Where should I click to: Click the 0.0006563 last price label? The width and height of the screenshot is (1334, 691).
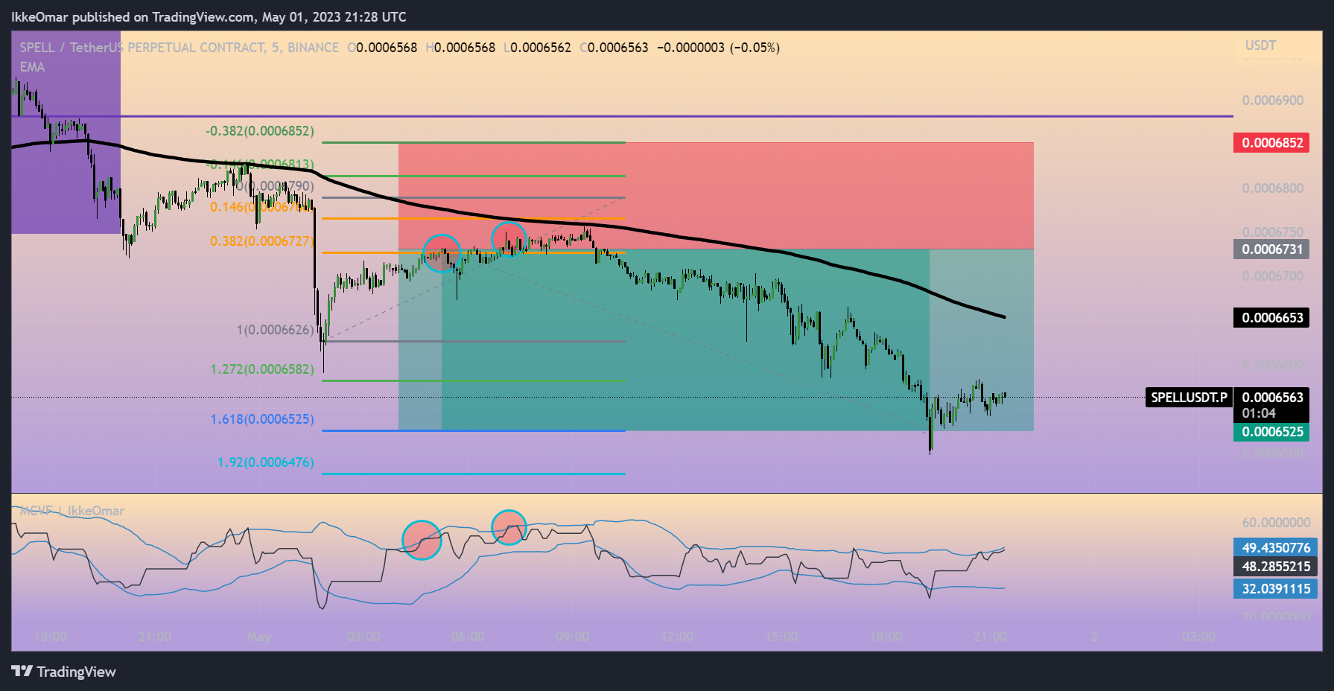click(1271, 397)
